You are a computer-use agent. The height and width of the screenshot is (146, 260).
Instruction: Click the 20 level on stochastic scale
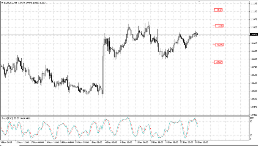pos(251,135)
